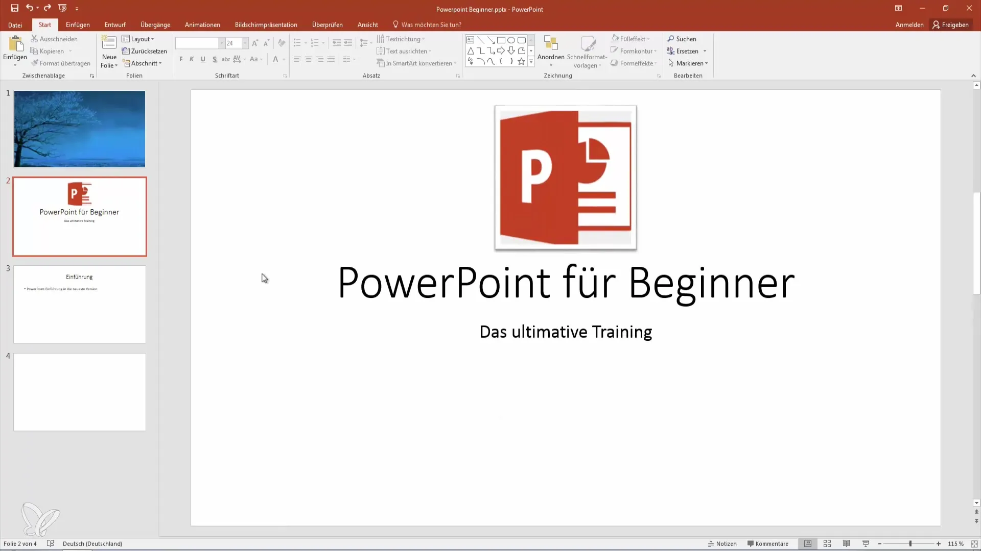Click the Undo arrow icon
Image resolution: width=981 pixels, height=551 pixels.
30,8
